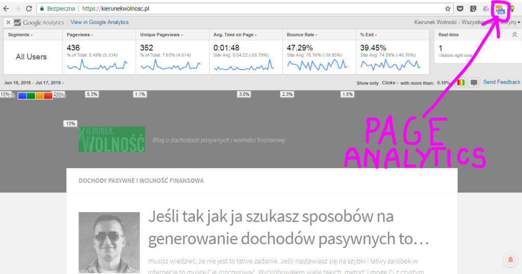Expand the Clicks show-only dropdown
522x274 pixels.
pyautogui.click(x=390, y=83)
